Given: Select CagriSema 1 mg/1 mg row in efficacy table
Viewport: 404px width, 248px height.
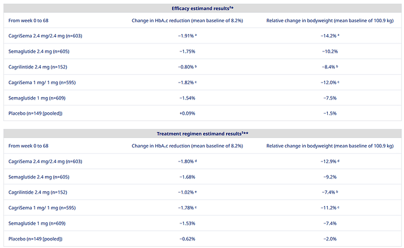Looking at the screenshot, I should click(203, 82).
